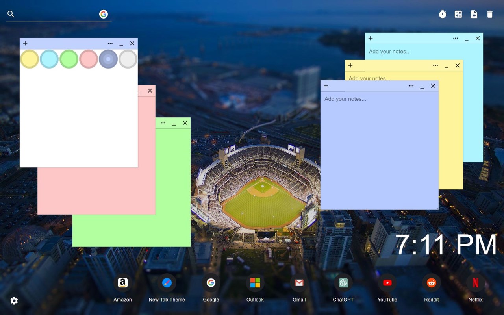Close the white sticky note
Screen dimensions: 504x315
[x=132, y=43]
